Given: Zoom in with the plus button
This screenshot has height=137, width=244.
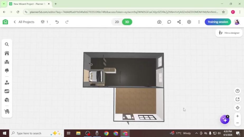Looking at the screenshot, I should click(237, 116).
